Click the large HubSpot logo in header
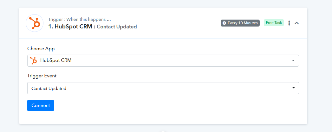332x132 pixels. [35, 23]
